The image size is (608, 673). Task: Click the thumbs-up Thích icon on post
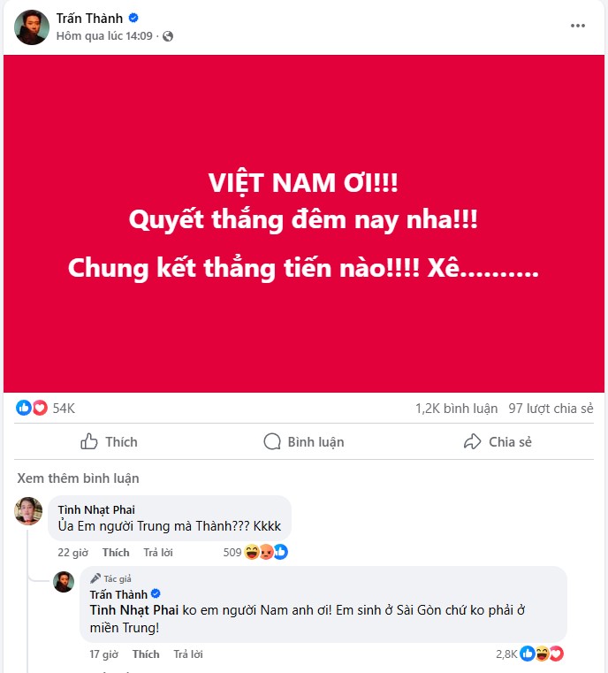coord(88,441)
